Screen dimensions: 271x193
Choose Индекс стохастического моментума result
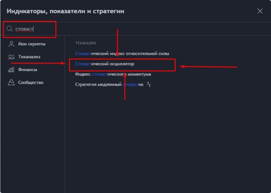(x=113, y=74)
